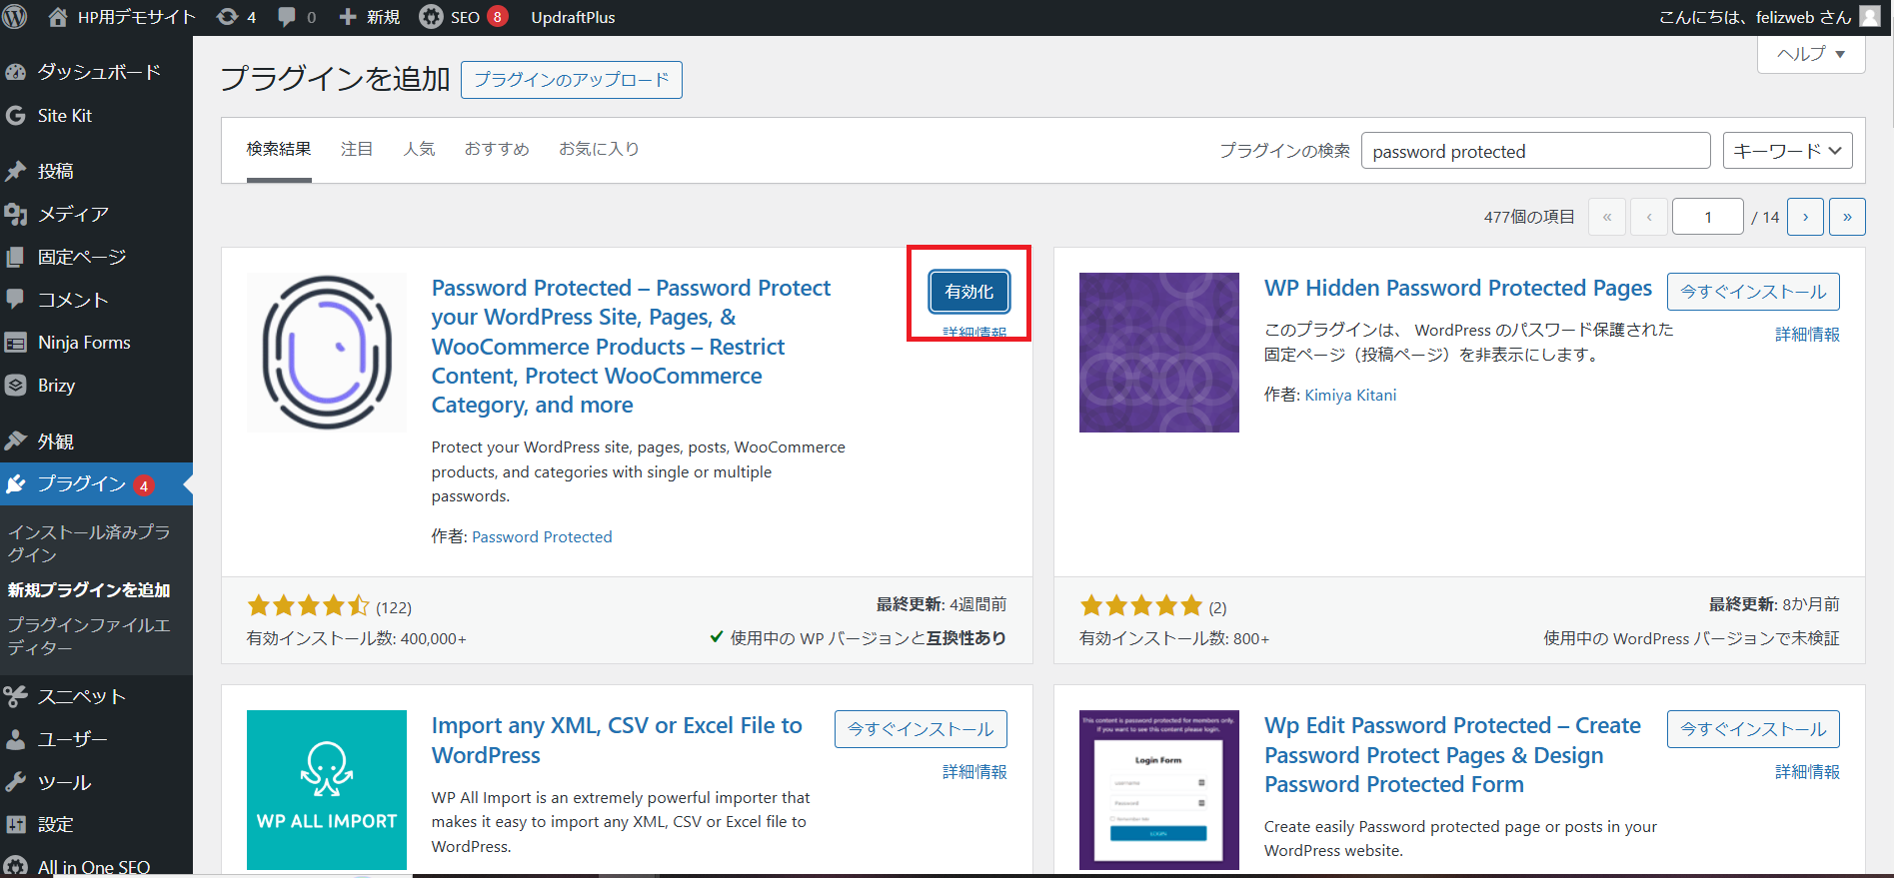Open author link Password Protected

[542, 537]
